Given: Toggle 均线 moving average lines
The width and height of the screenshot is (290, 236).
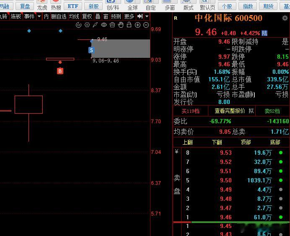Looking at the screenshot, I should (74, 16).
